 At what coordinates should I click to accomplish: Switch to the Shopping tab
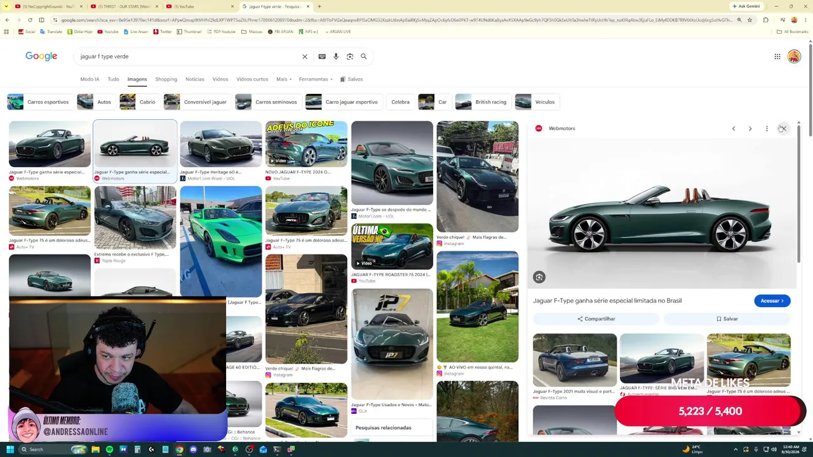[166, 79]
